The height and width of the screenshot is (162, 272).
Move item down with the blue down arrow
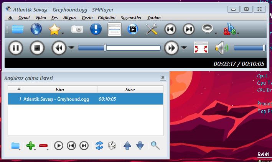coord(140,146)
